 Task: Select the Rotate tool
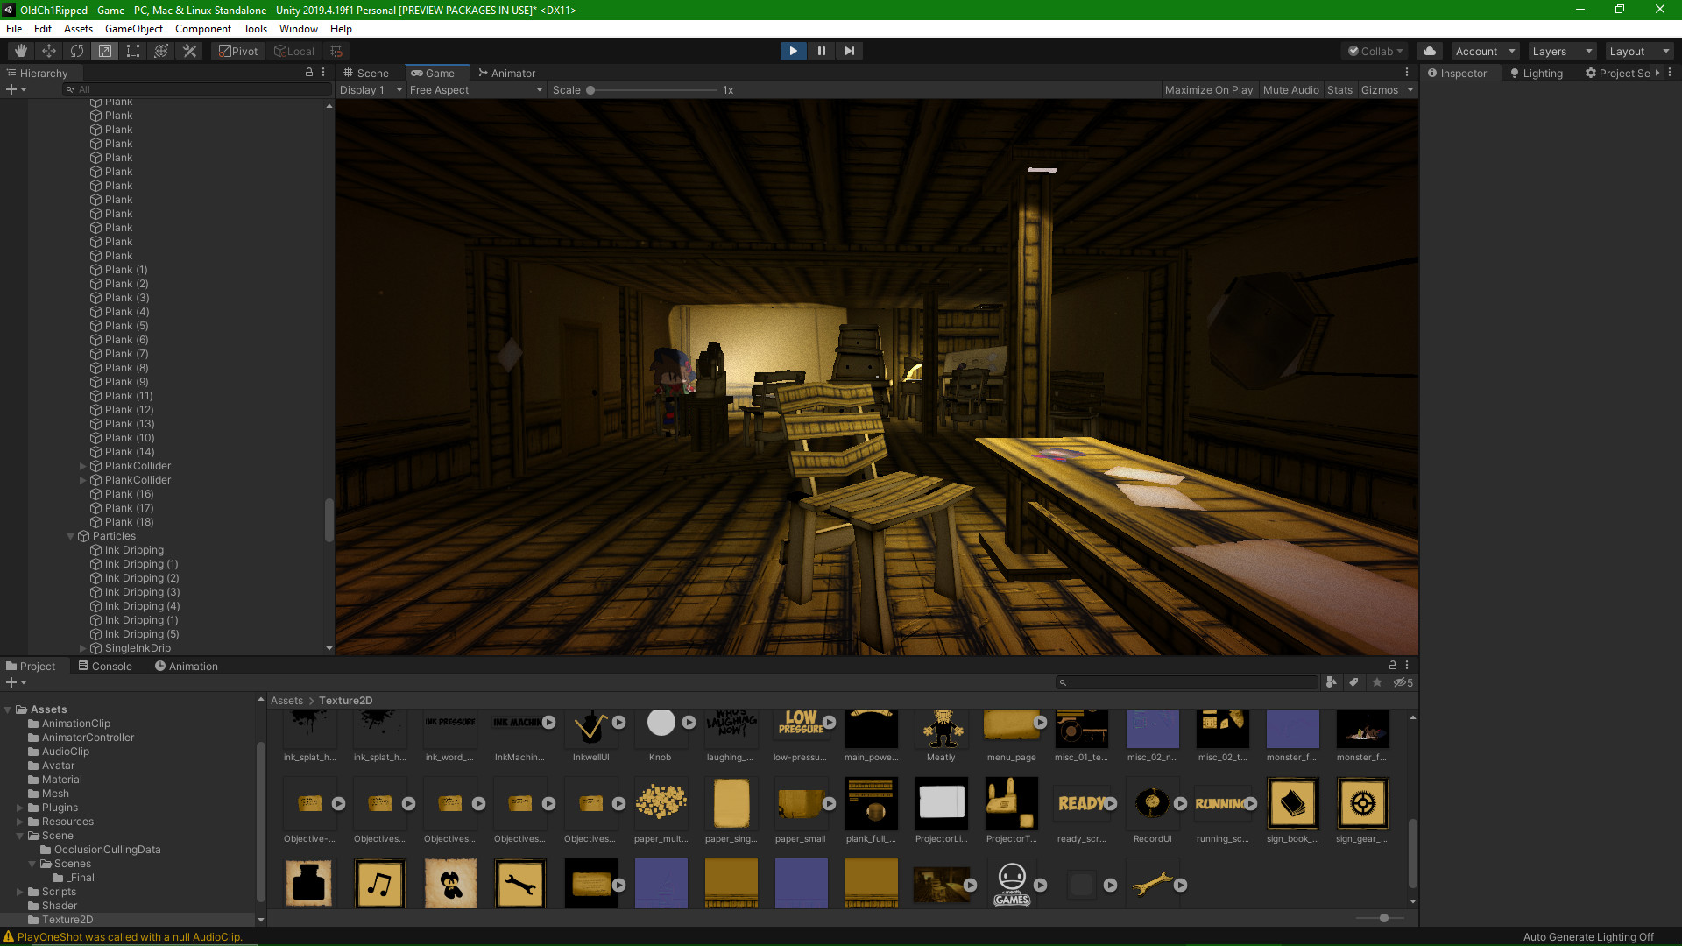76,50
